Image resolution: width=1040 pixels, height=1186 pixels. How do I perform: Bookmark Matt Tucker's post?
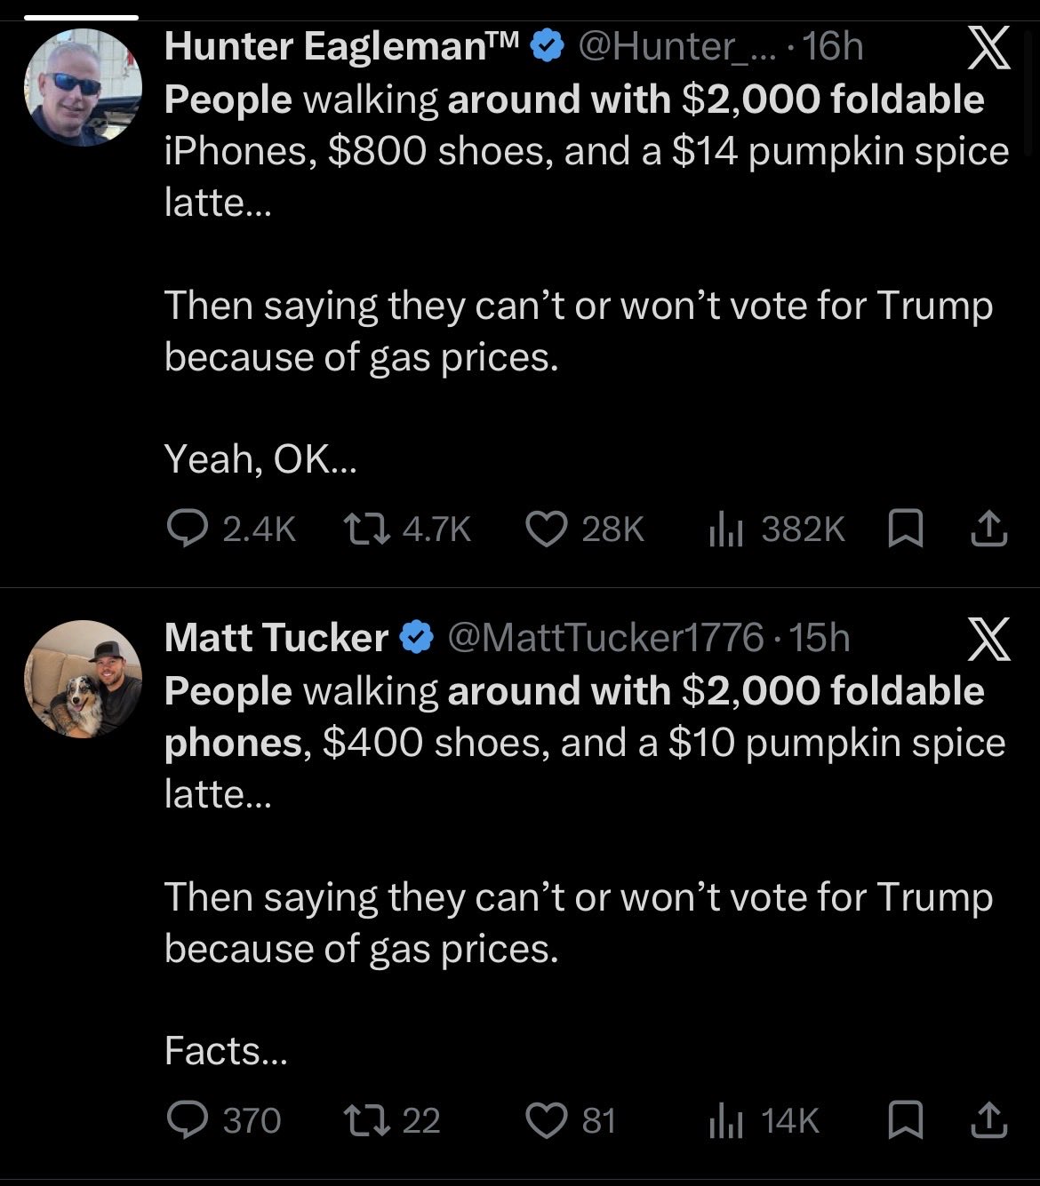pyautogui.click(x=906, y=1120)
